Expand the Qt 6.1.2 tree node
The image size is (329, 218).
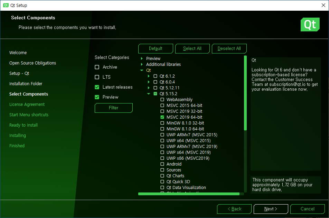pyautogui.click(x=149, y=76)
